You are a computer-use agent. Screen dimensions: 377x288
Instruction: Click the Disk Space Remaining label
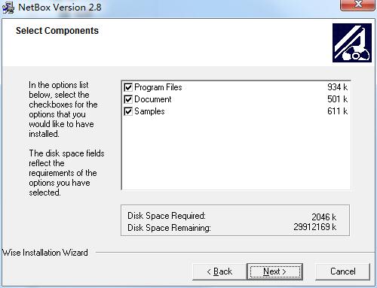pos(169,228)
